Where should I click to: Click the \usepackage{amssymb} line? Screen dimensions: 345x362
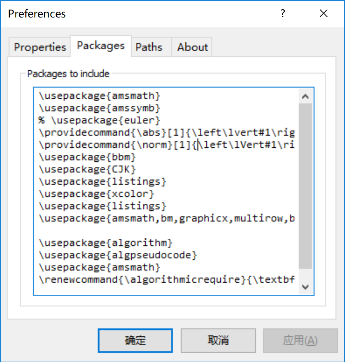(99, 108)
